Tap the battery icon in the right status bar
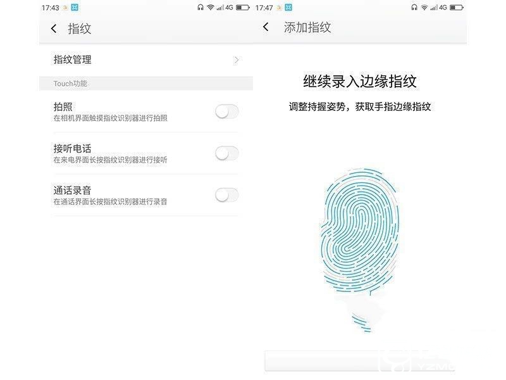506x380 pixels. [x=457, y=7]
